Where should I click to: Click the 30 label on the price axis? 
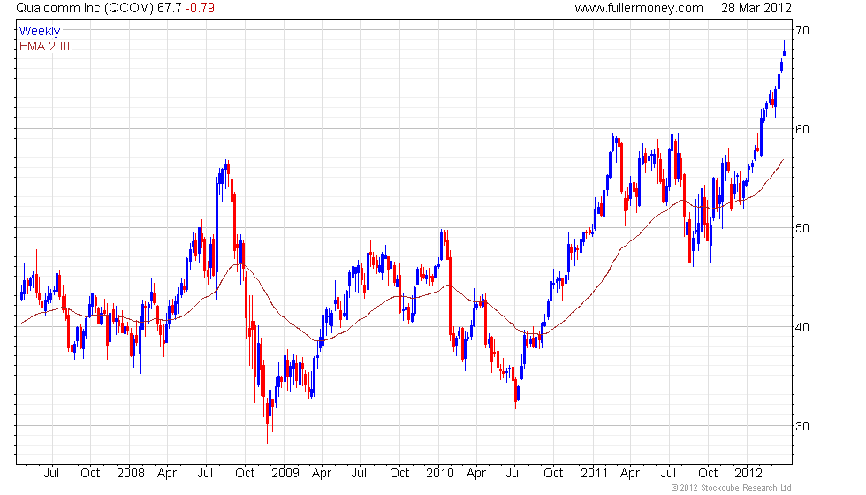pos(803,426)
